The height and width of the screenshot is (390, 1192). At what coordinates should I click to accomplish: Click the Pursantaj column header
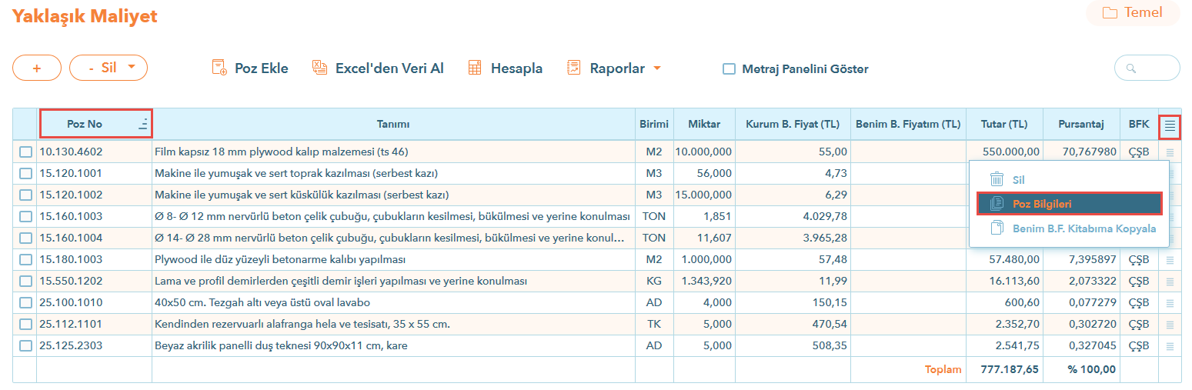tap(1081, 124)
